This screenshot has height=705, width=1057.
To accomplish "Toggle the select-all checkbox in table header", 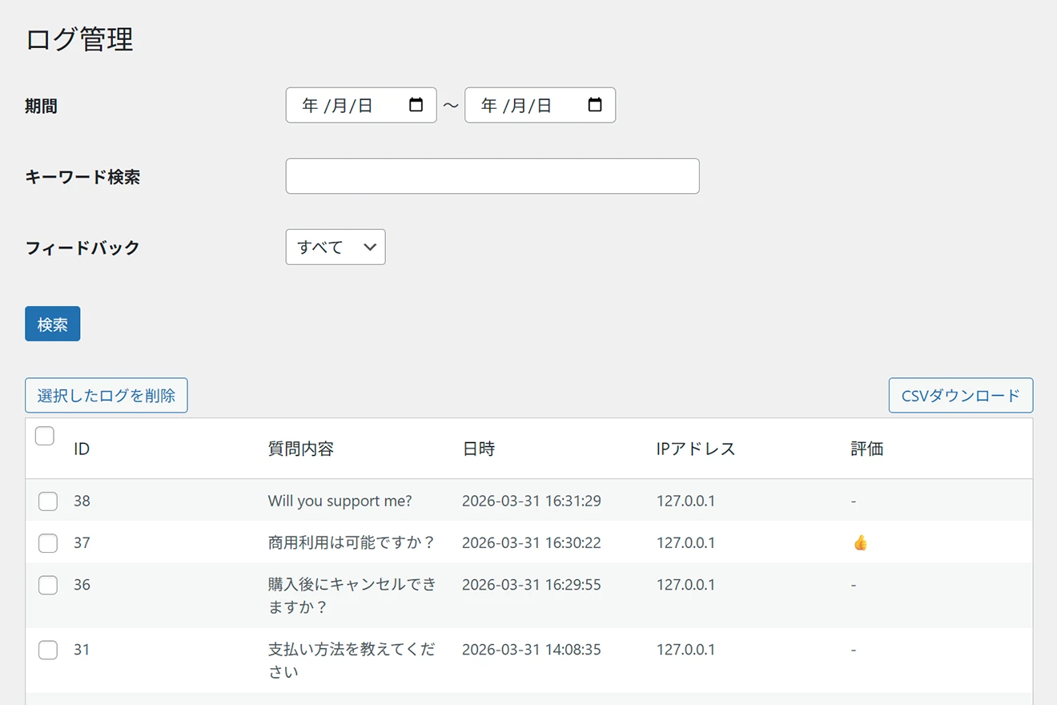I will point(45,436).
